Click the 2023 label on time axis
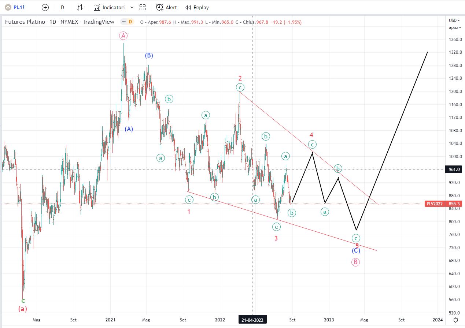This screenshot has height=328, width=465. pyautogui.click(x=329, y=320)
